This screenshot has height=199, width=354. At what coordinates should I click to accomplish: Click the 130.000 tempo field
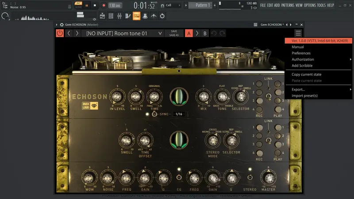(x=115, y=5)
